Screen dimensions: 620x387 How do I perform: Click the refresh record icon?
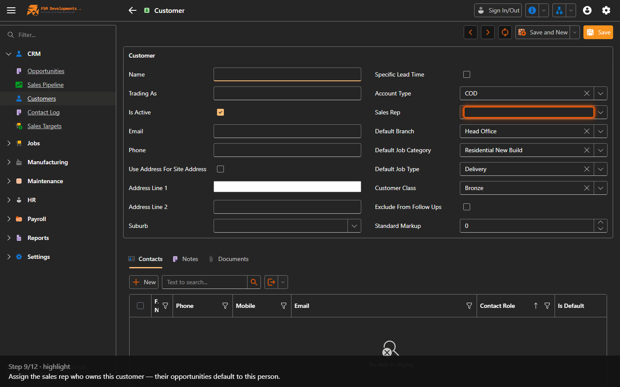505,32
